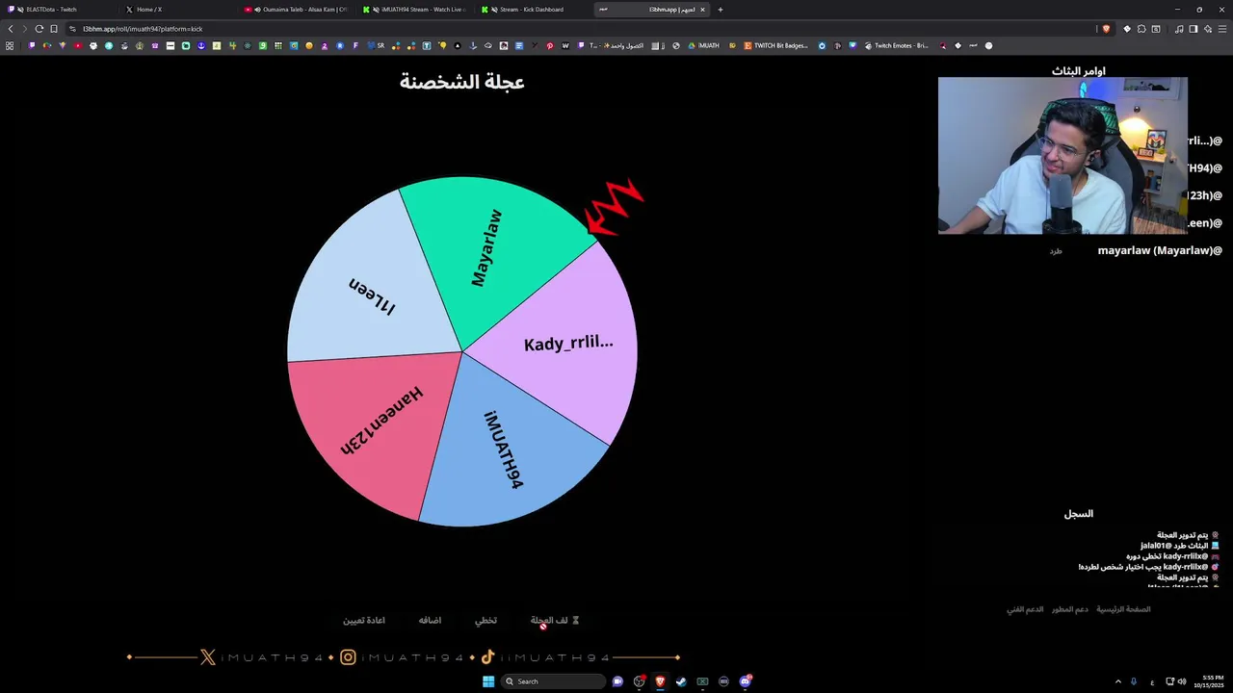Open the SR bookmark
Image resolution: width=1233 pixels, height=693 pixels.
coord(376,45)
